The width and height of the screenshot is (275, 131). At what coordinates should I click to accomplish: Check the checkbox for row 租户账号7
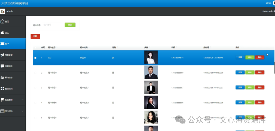(x=35, y=88)
